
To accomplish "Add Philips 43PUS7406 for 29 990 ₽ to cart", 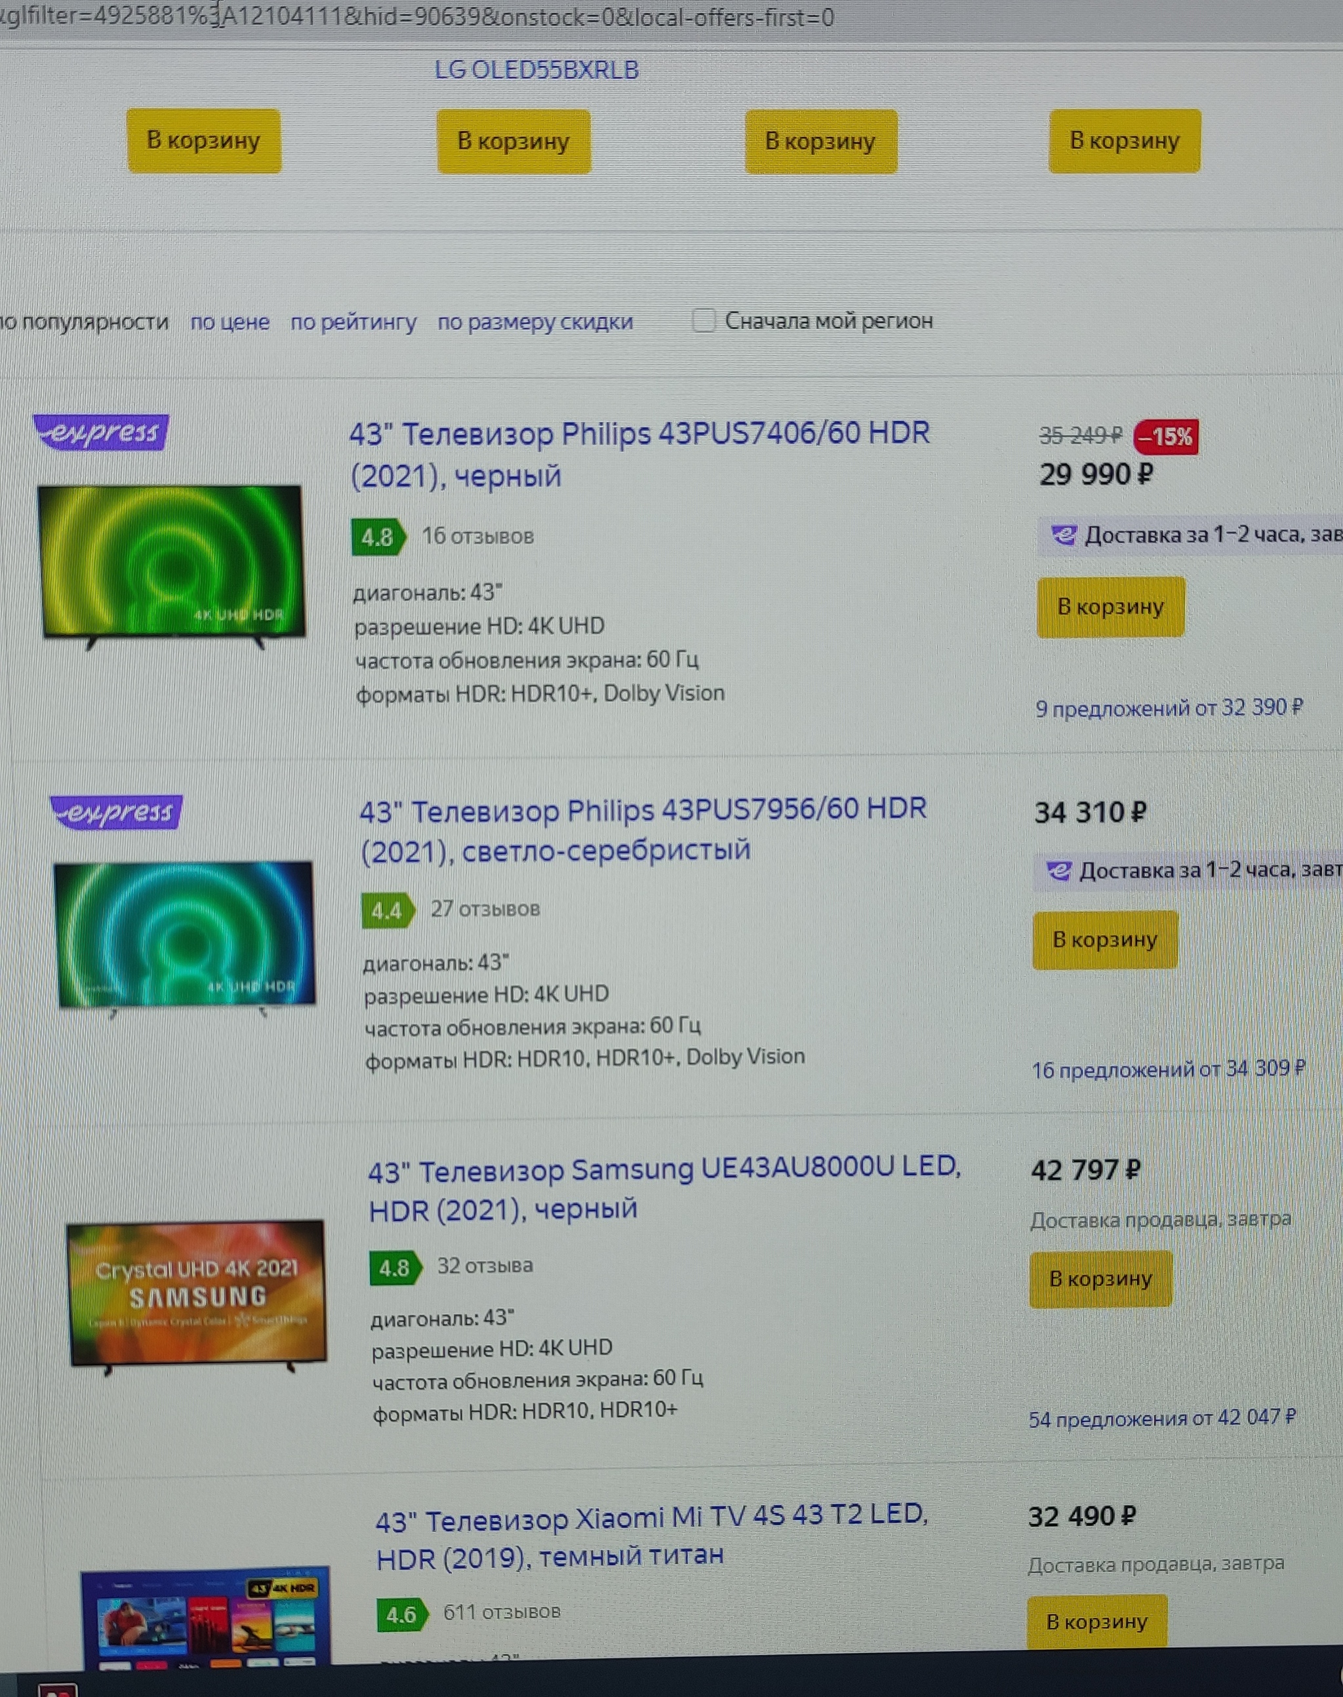I will click(x=1110, y=607).
